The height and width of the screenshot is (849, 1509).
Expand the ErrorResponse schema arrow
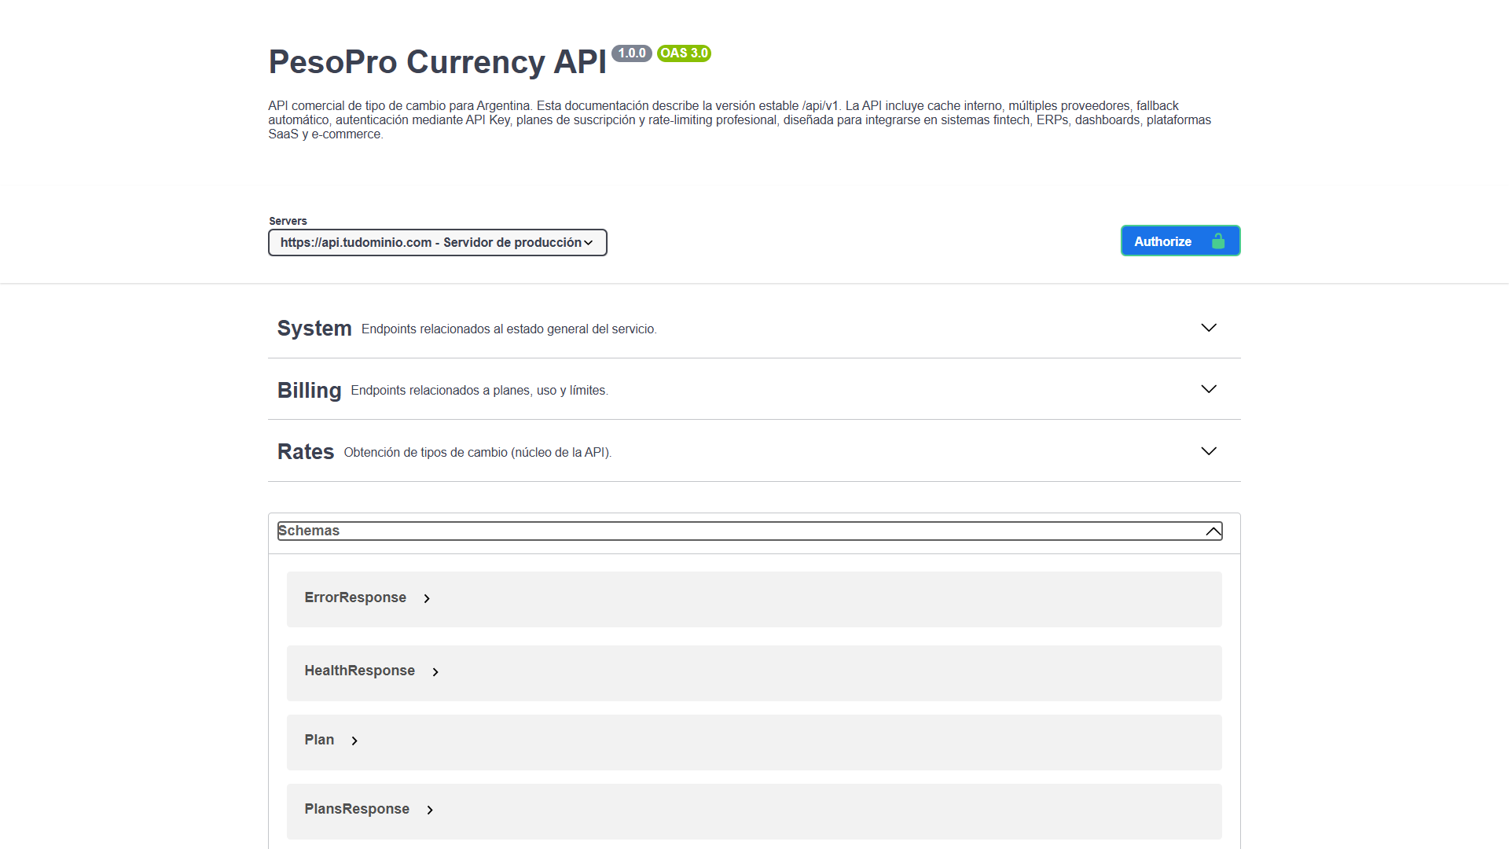coord(427,599)
